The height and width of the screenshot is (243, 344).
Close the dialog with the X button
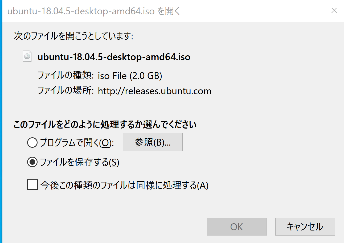point(334,11)
